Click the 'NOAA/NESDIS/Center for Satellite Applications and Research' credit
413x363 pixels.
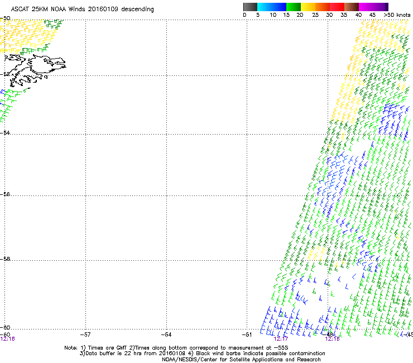point(241,360)
